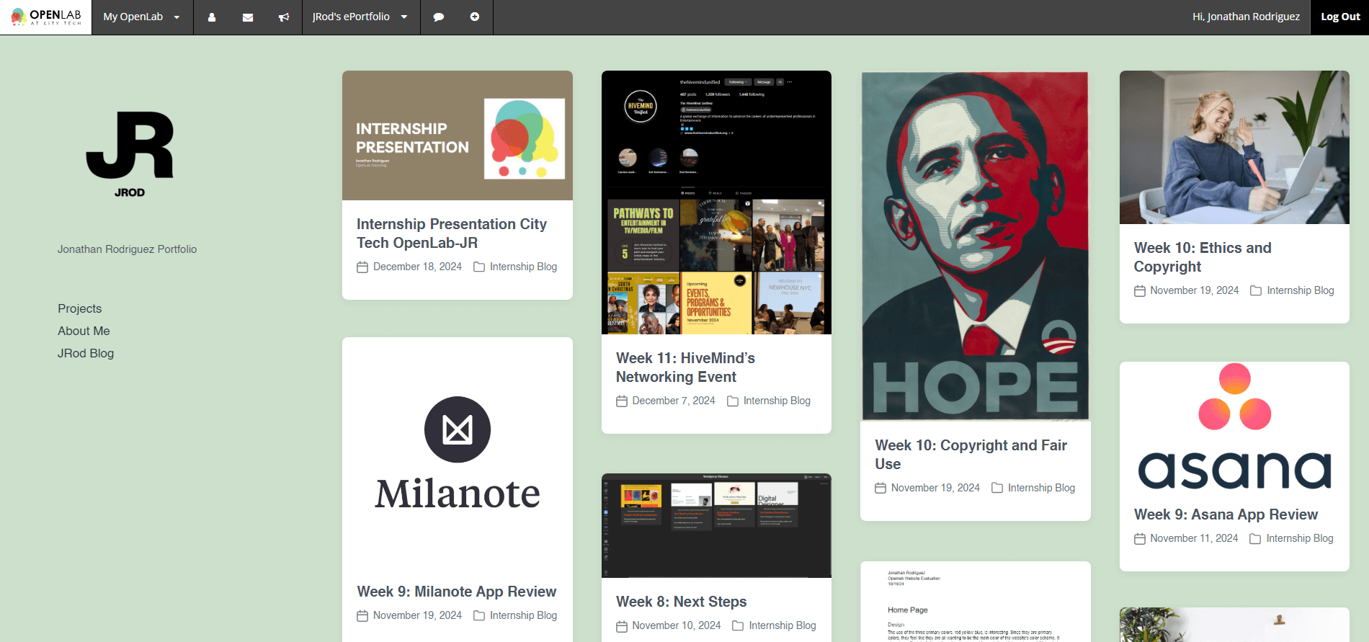This screenshot has width=1369, height=642.
Task: Click folder icon in Copyright and Fair Use card
Action: (997, 488)
